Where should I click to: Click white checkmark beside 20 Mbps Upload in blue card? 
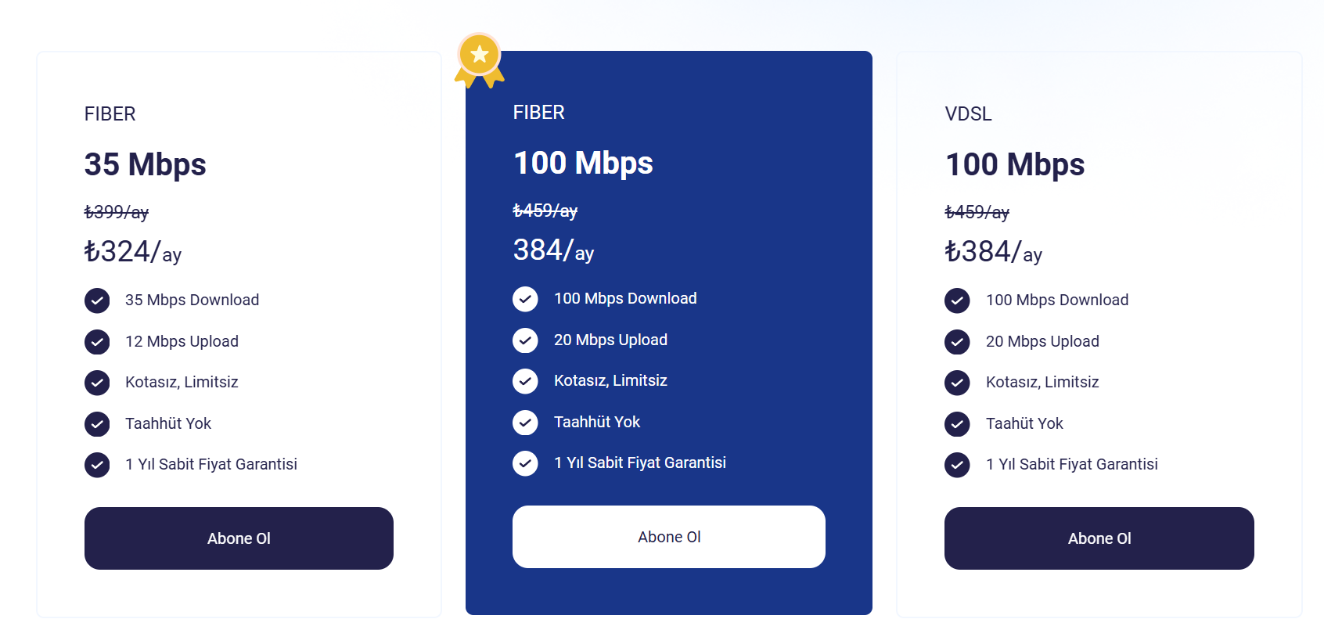click(525, 340)
